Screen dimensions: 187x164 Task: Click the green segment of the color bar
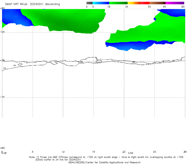[118, 3]
